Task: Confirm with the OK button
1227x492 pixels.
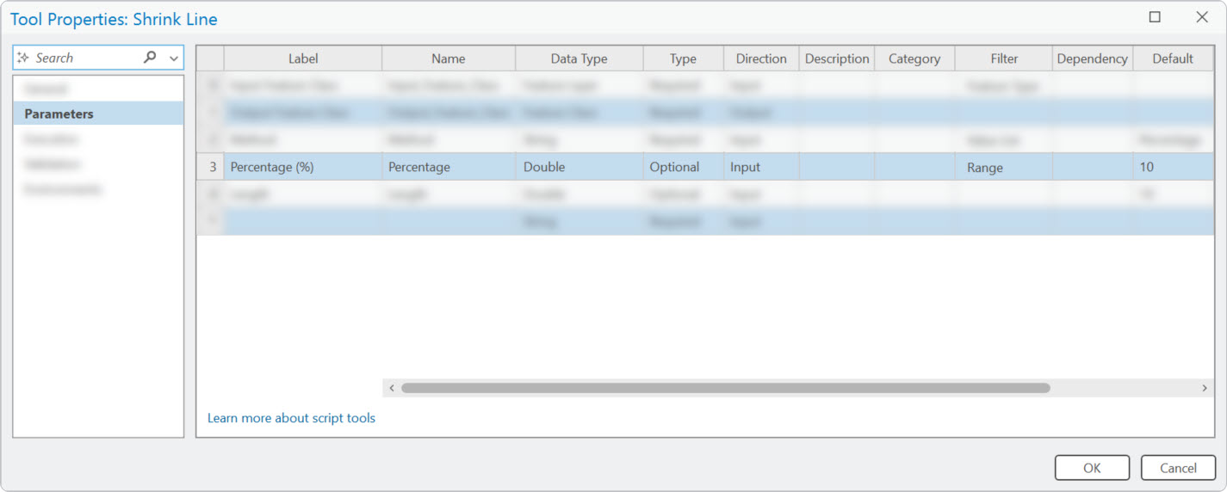Action: pos(1092,468)
